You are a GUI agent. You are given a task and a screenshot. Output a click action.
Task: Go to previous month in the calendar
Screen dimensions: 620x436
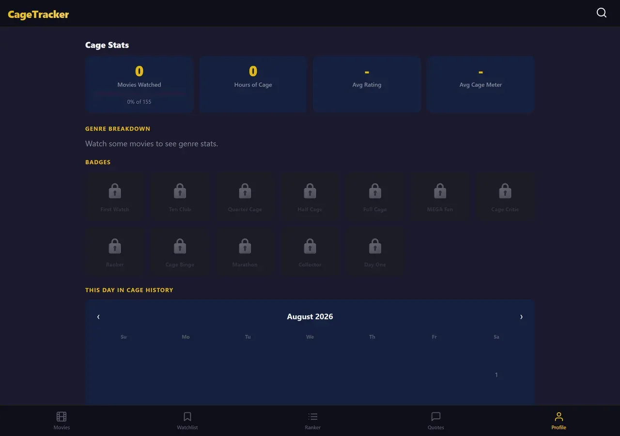[98, 317]
